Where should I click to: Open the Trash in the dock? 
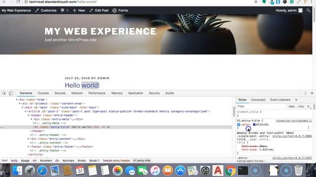[x=298, y=171]
